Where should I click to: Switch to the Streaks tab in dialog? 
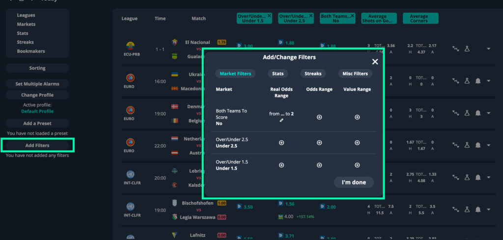point(313,74)
